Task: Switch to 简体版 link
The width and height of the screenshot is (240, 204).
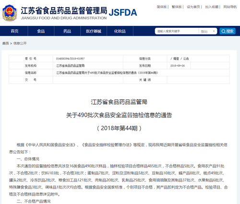Action: tap(162, 7)
